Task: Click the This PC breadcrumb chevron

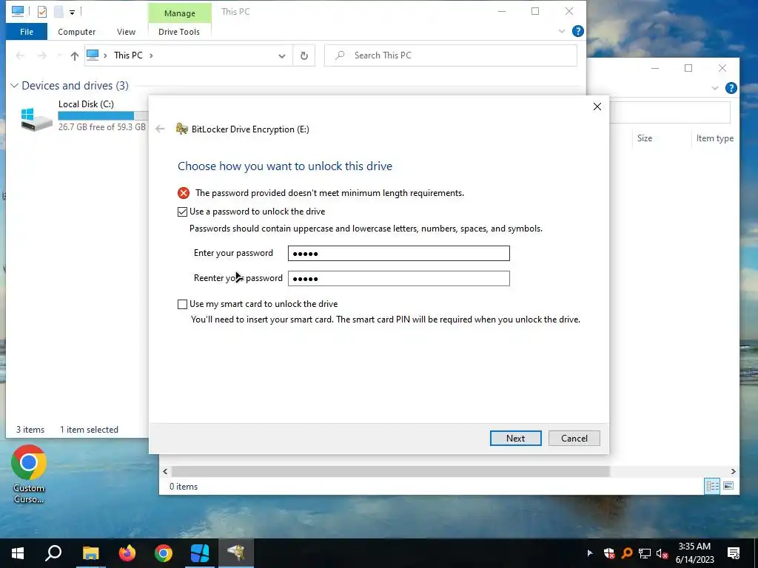Action: (x=151, y=55)
